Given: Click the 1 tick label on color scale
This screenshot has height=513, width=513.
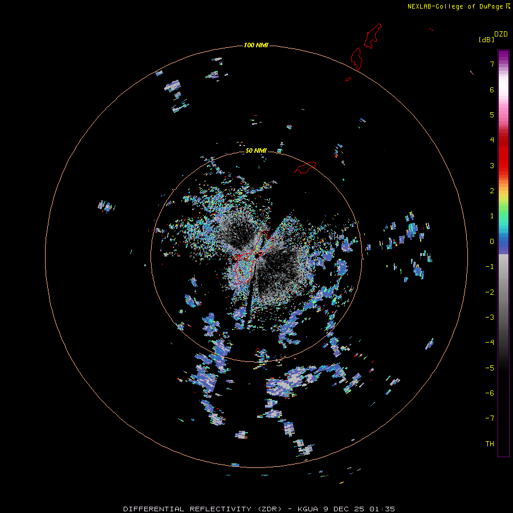Looking at the screenshot, I should (492, 216).
